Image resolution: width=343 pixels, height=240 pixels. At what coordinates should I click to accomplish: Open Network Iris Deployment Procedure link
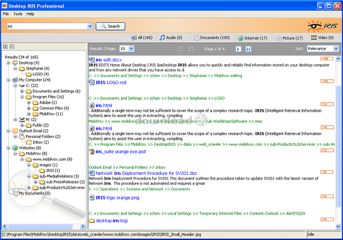pos(146,173)
